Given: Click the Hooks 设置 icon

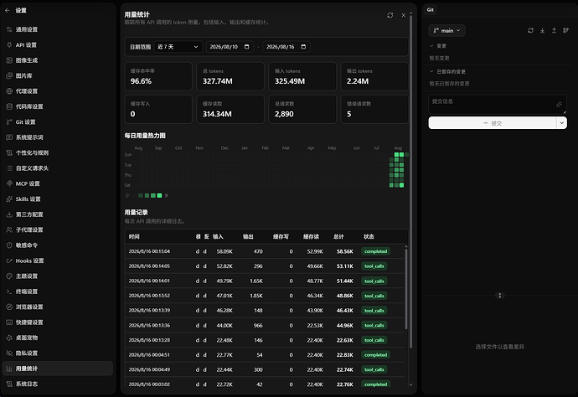Looking at the screenshot, I should pyautogui.click(x=9, y=260).
